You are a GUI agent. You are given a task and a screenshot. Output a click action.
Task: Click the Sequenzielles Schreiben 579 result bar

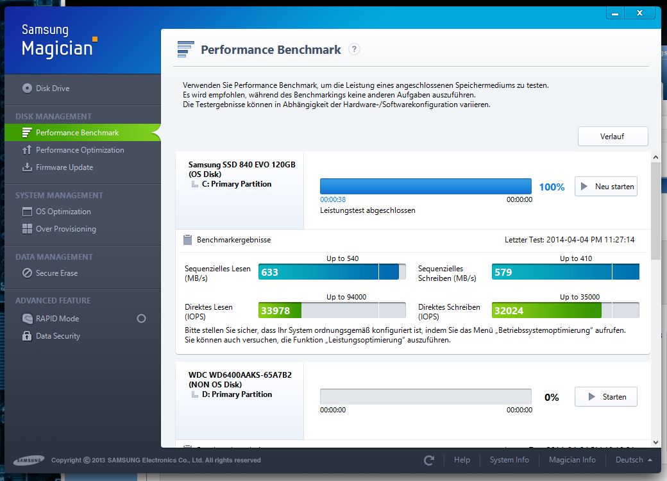[565, 272]
